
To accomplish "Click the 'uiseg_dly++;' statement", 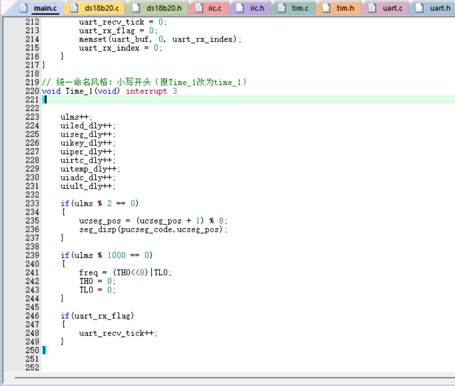I will pos(88,135).
